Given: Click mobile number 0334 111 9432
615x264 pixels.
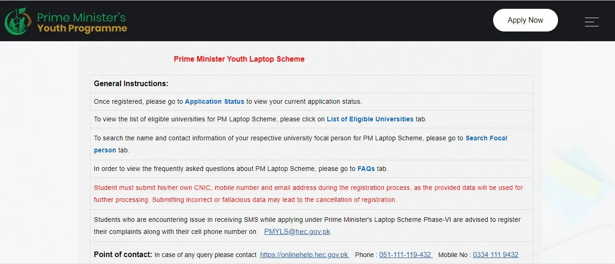Looking at the screenshot, I should pyautogui.click(x=495, y=255).
